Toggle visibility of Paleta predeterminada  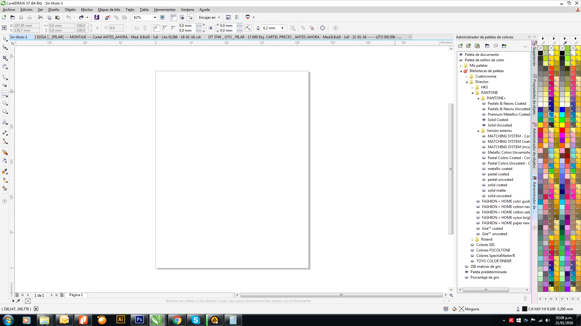467,272
